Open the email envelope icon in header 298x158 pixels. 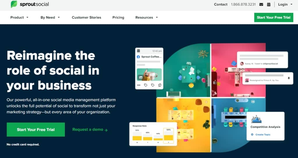click(x=261, y=4)
